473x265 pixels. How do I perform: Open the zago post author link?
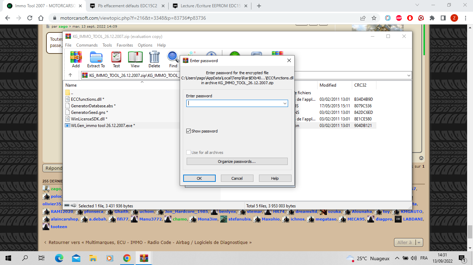point(63,26)
